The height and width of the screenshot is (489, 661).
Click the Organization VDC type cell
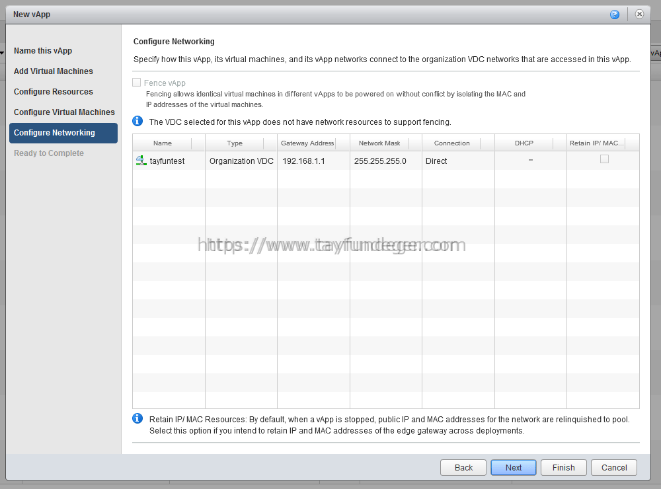pyautogui.click(x=241, y=161)
